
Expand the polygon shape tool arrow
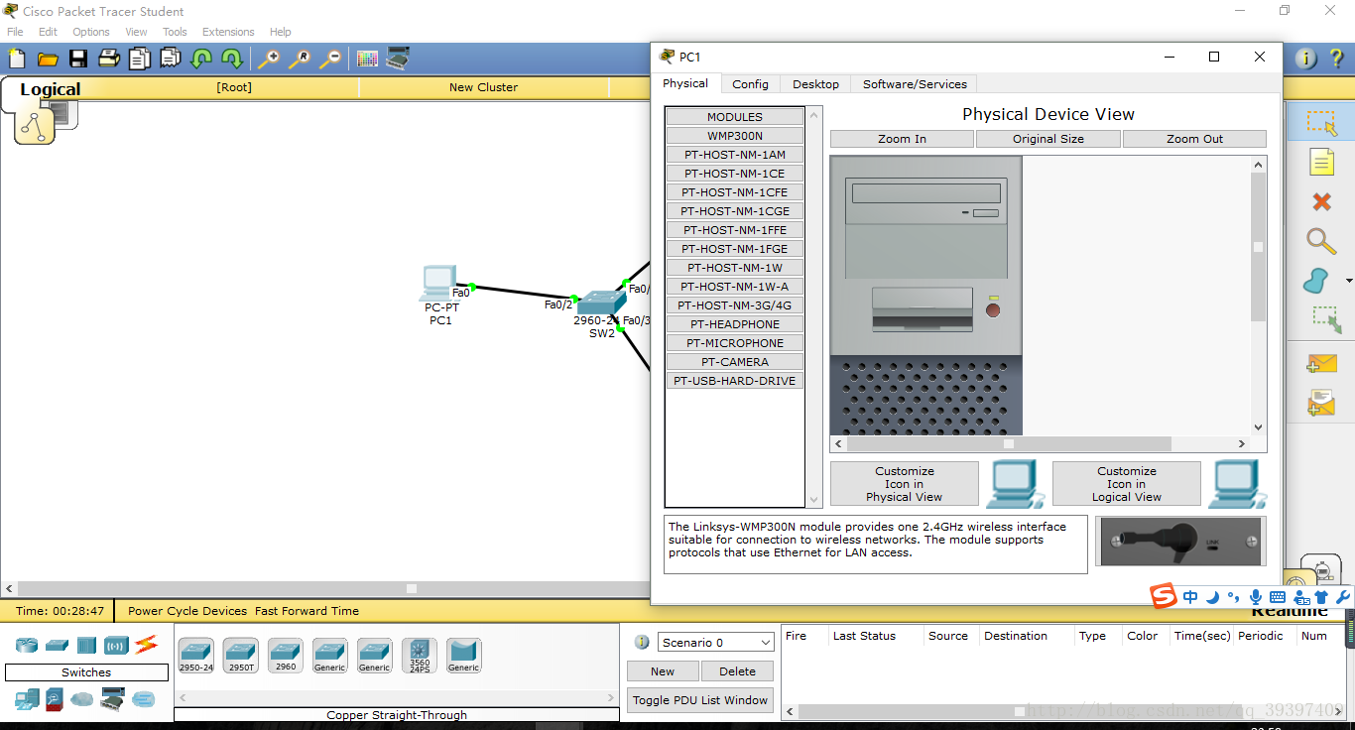(x=1348, y=281)
